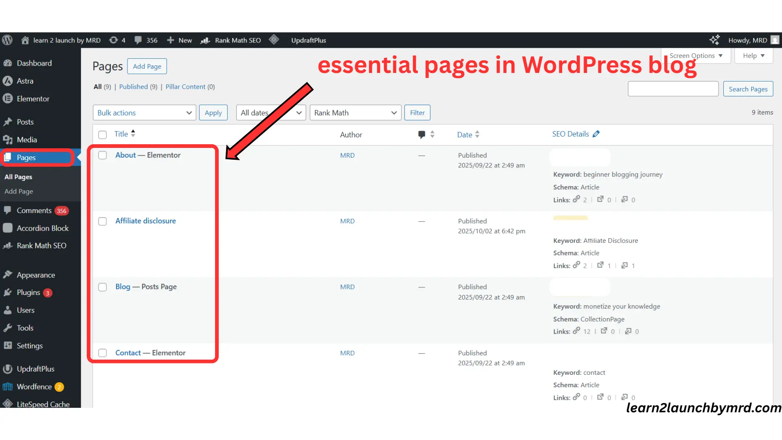Click the UpdraftPlus sidebar icon

point(8,369)
